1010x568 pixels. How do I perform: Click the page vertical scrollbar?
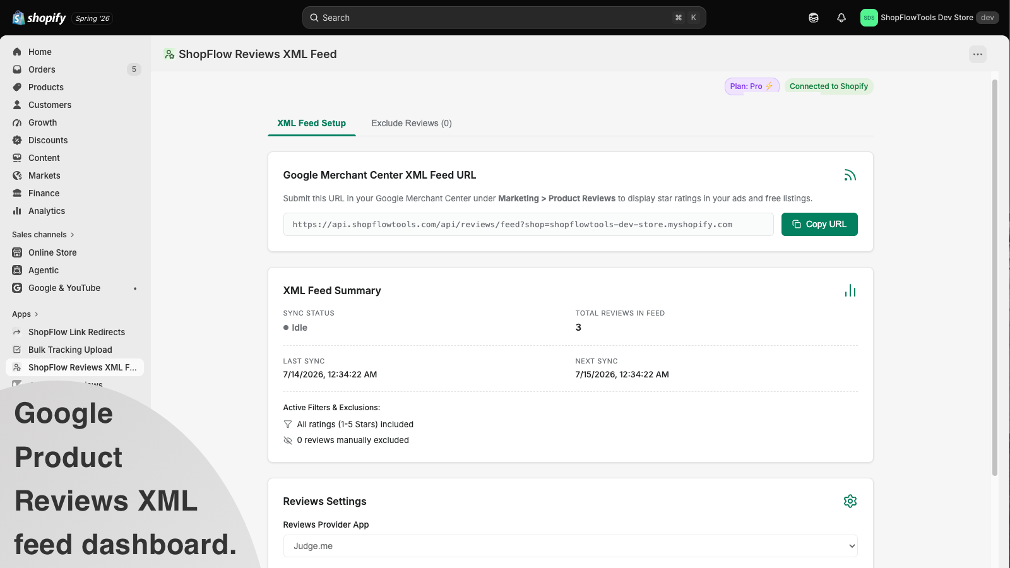(995, 278)
